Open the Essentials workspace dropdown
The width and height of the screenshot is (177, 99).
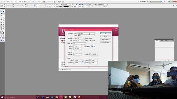pos(144,2)
